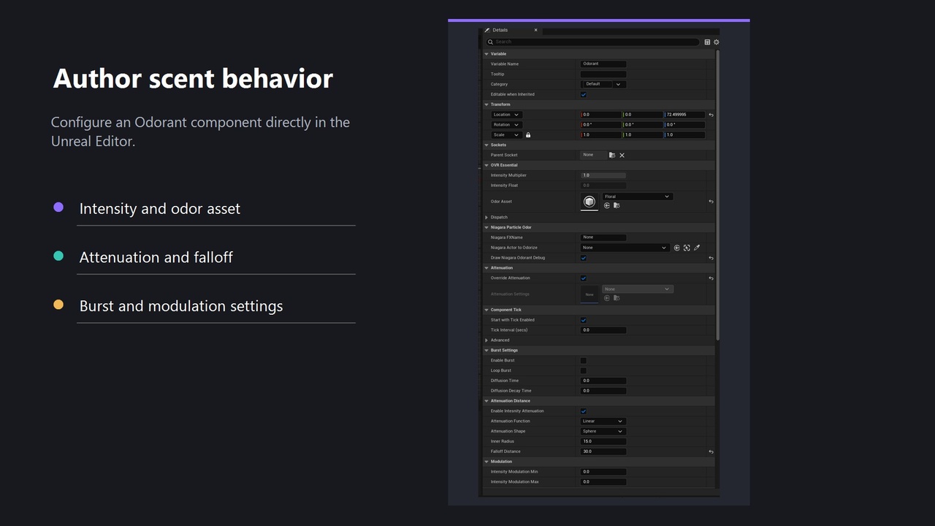Uncheck Enable Intensity Attenuation
Image resolution: width=935 pixels, height=526 pixels.
(584, 411)
